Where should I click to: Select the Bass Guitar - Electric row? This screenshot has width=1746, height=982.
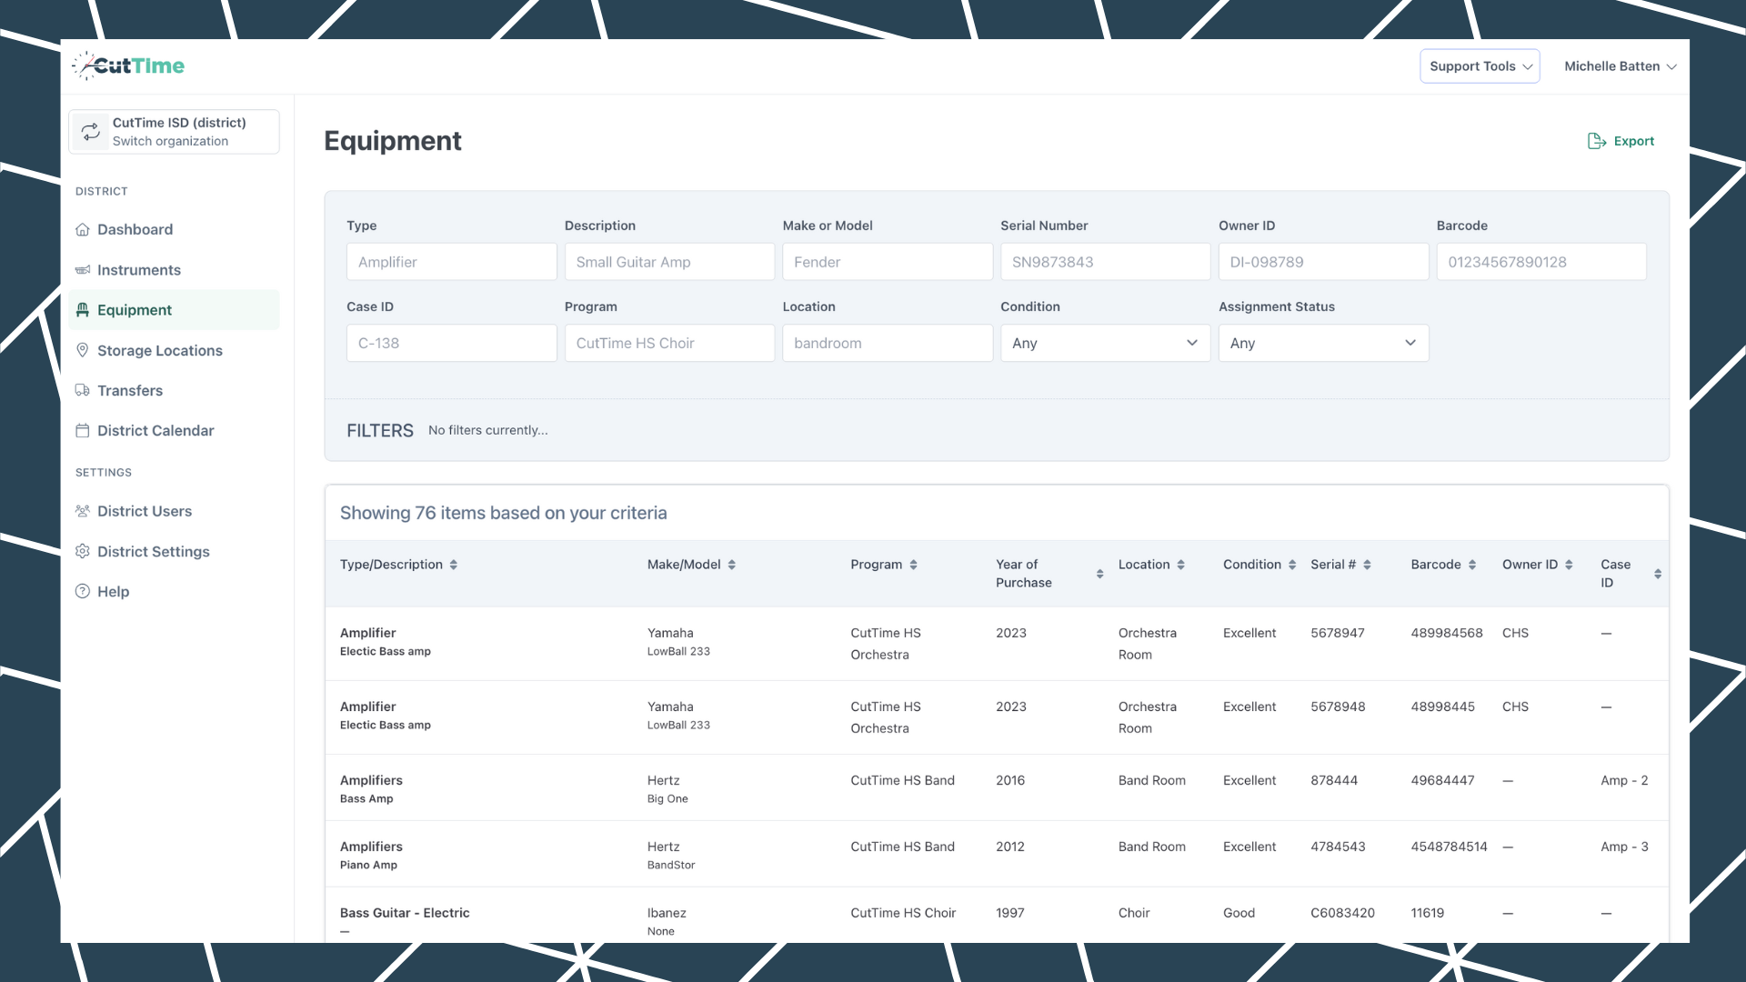pyautogui.click(x=997, y=917)
